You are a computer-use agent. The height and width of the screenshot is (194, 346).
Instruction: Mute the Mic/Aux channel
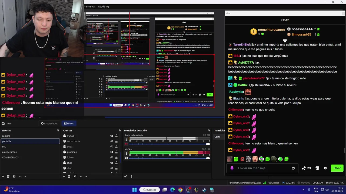[126, 158]
